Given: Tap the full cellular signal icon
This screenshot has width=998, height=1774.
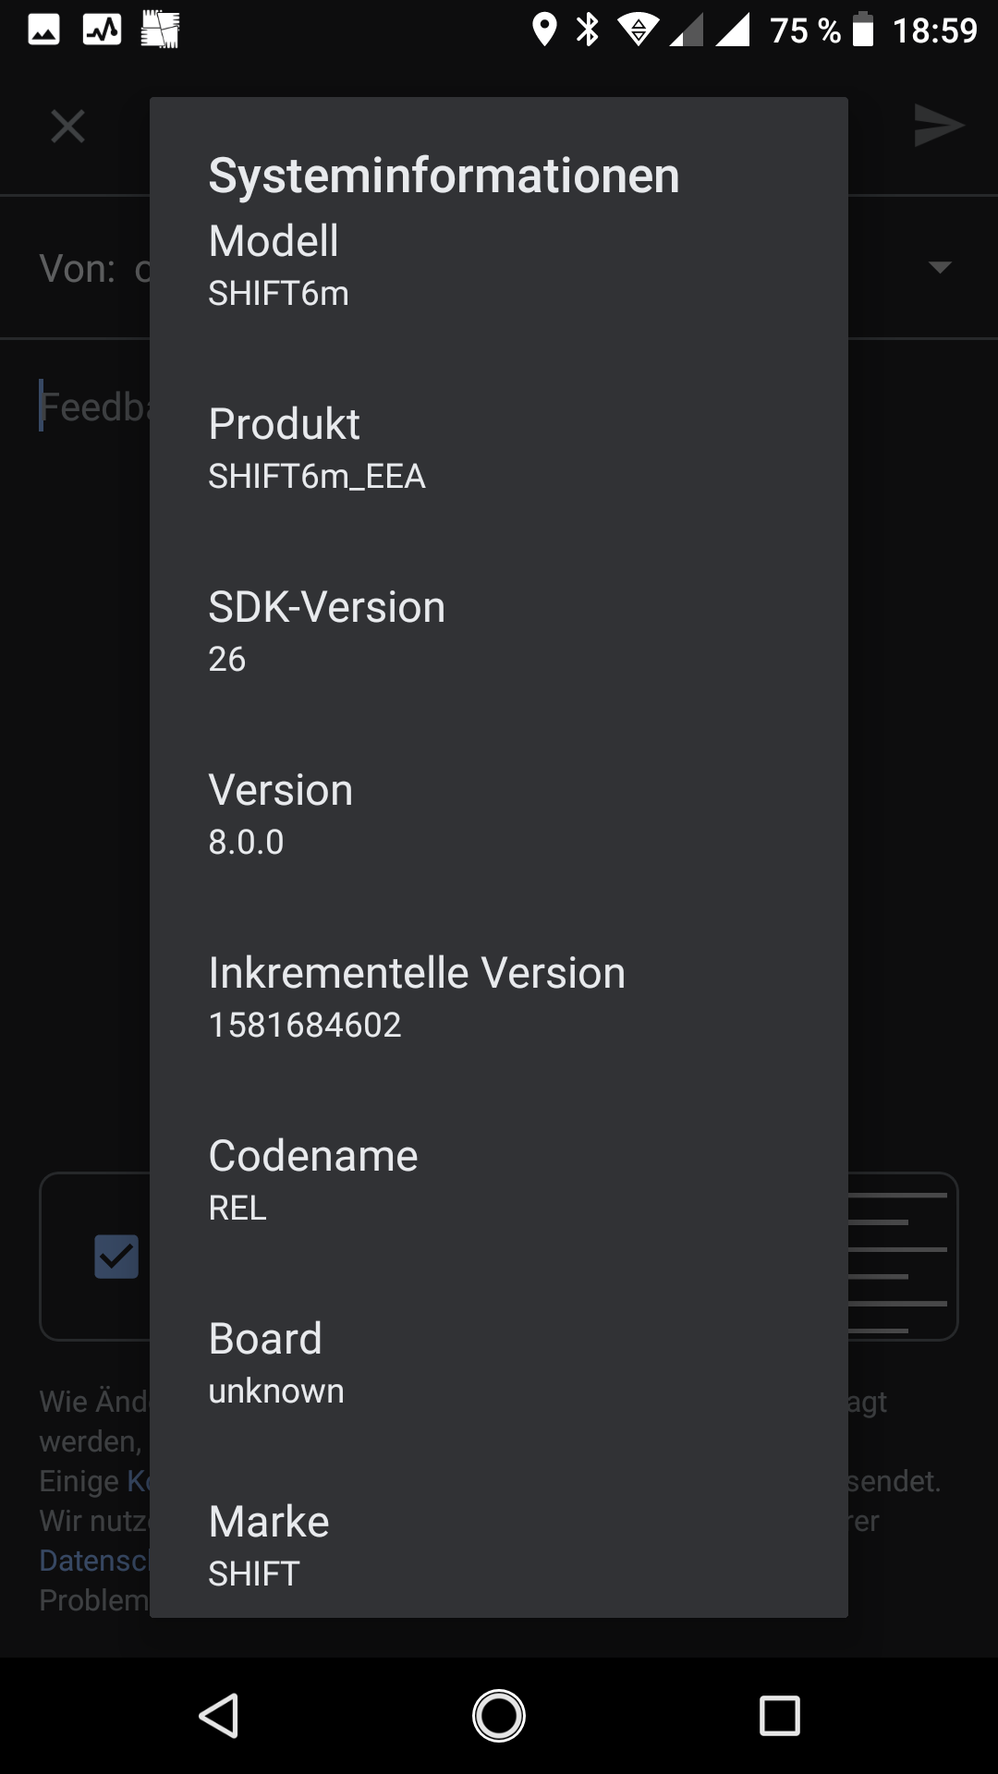Looking at the screenshot, I should point(733,31).
